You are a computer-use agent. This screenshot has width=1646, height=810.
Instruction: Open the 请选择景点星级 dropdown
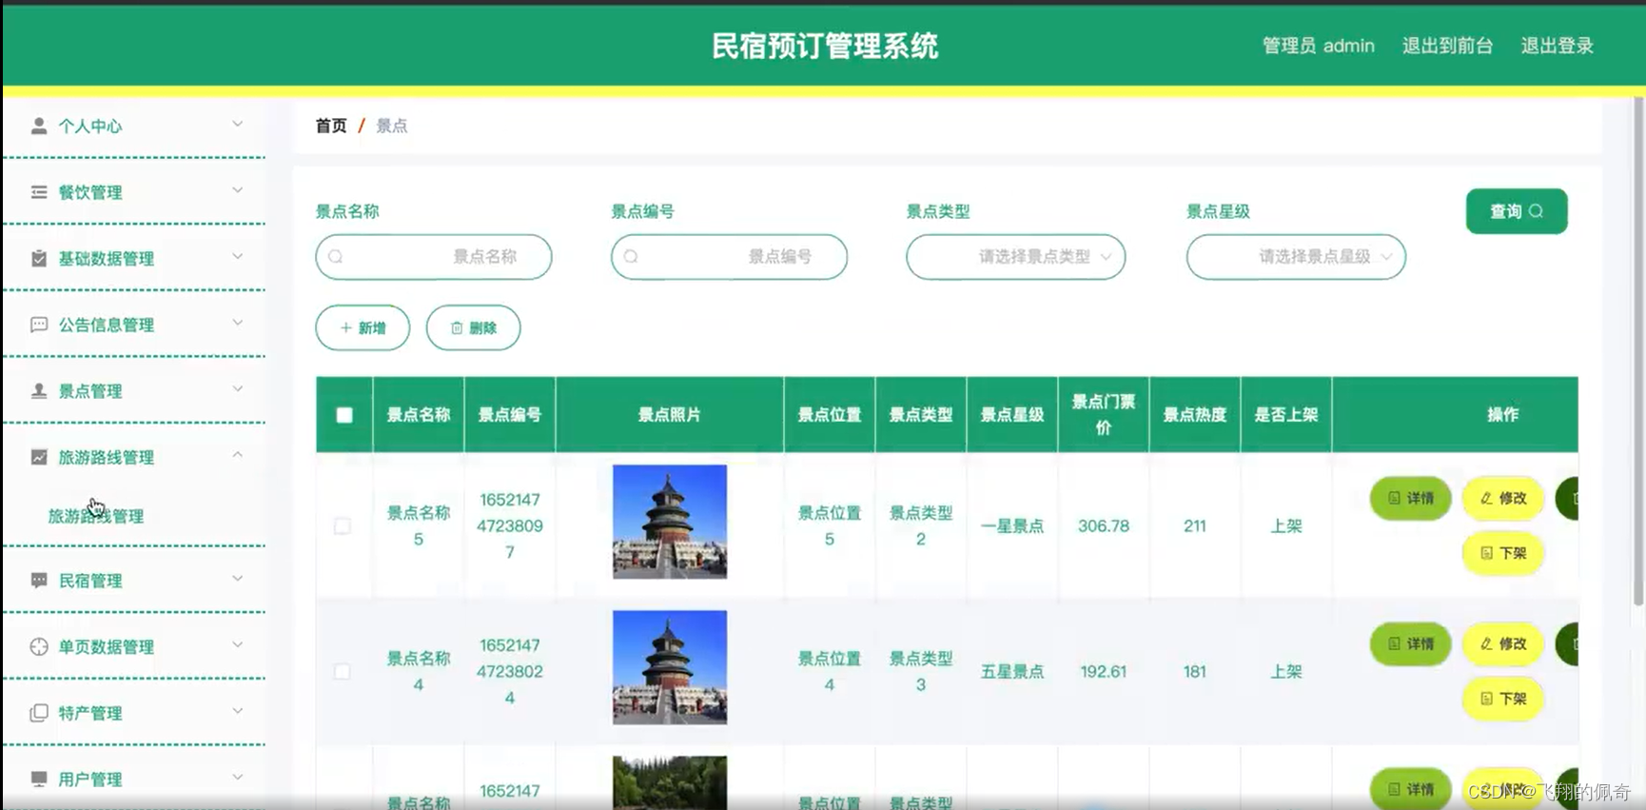(1296, 257)
